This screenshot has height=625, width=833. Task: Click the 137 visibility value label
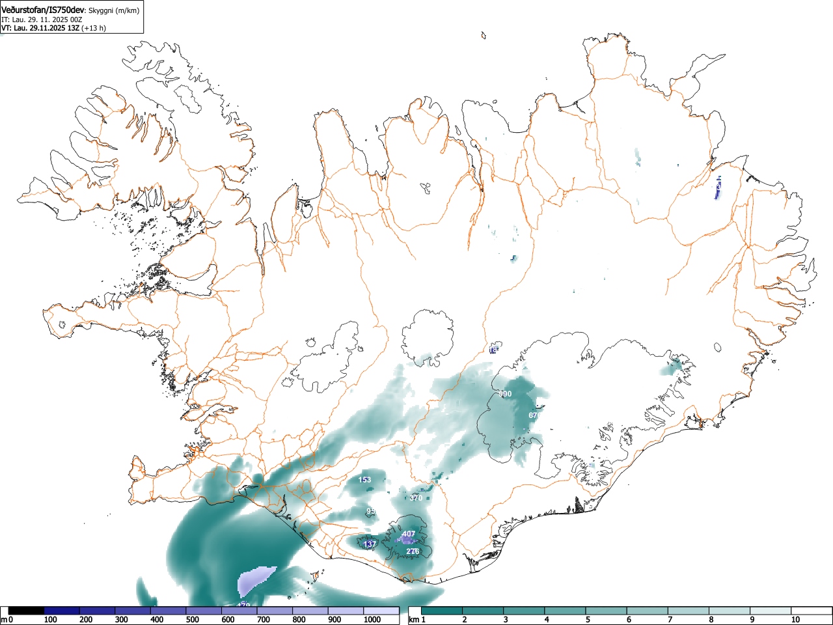pyautogui.click(x=370, y=544)
